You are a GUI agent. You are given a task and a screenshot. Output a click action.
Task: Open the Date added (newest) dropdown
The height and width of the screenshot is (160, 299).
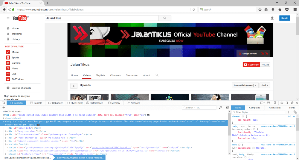pyautogui.click(x=245, y=85)
